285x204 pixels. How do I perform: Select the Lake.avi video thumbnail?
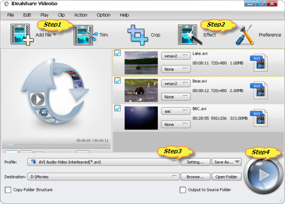click(x=141, y=63)
